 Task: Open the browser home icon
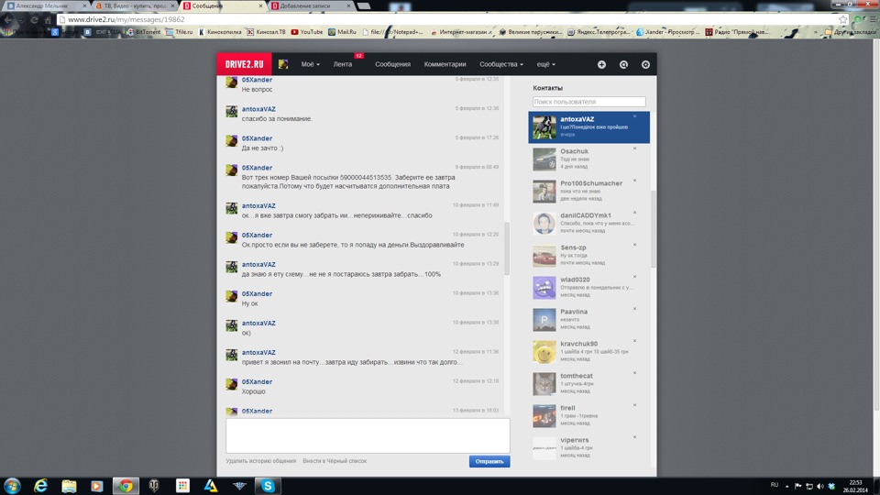coord(48,19)
